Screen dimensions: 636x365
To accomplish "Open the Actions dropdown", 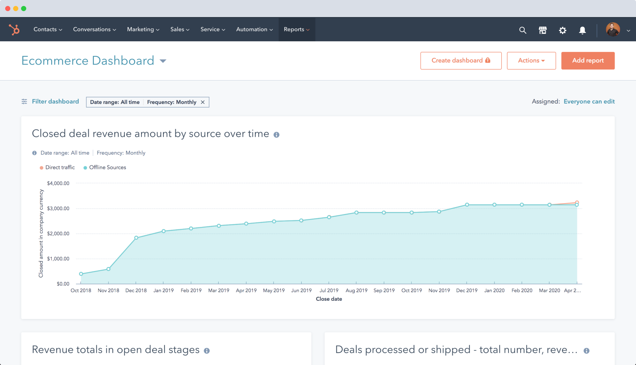I will coord(531,61).
